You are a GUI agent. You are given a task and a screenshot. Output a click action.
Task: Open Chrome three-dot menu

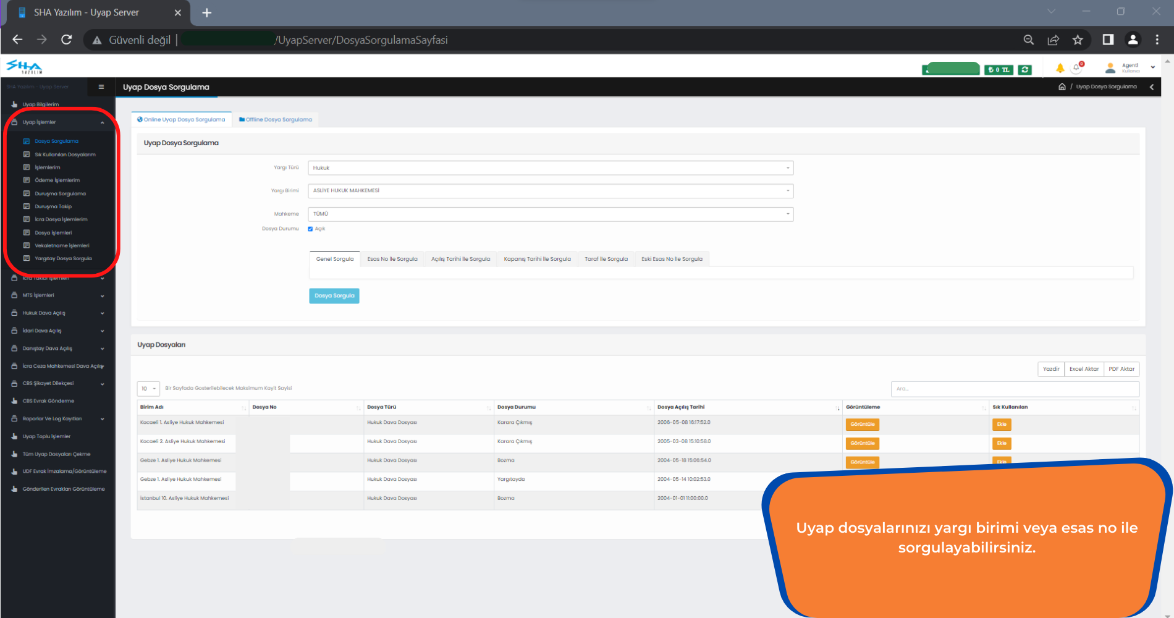tap(1157, 40)
